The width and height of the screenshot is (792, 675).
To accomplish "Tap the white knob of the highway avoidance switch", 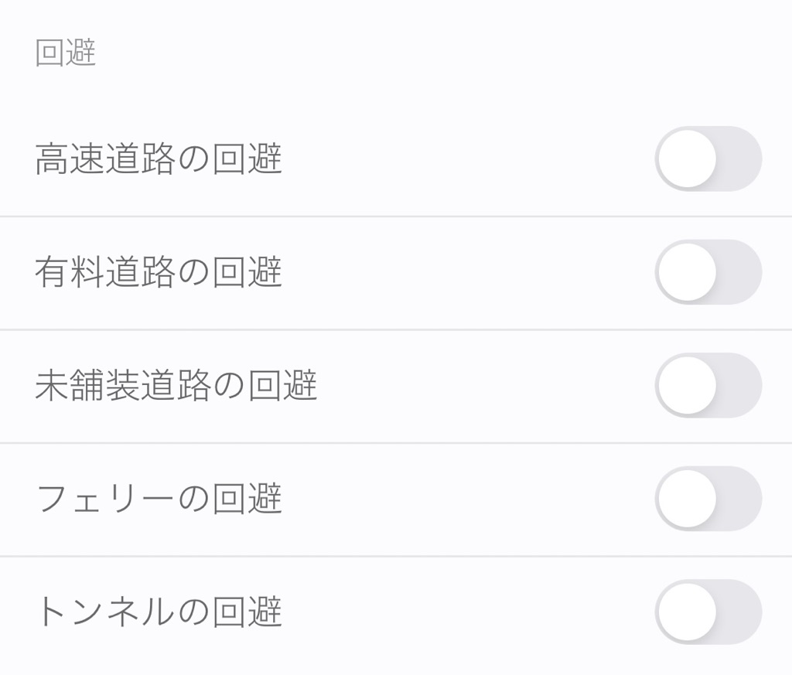I will (x=688, y=159).
